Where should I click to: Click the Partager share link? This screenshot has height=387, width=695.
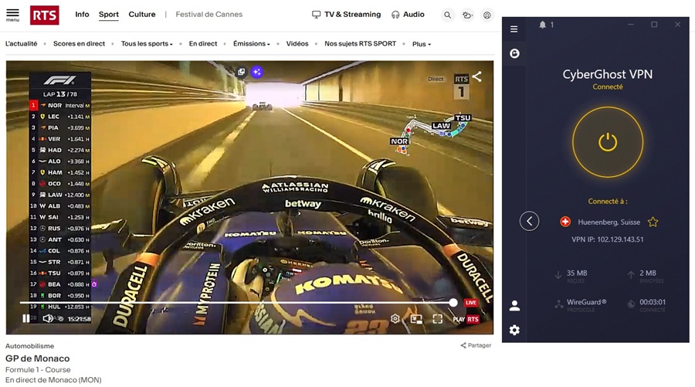476,345
